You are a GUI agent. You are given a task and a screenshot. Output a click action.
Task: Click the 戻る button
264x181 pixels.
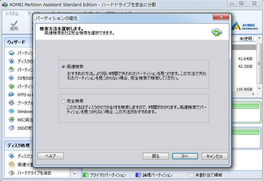coord(156,156)
